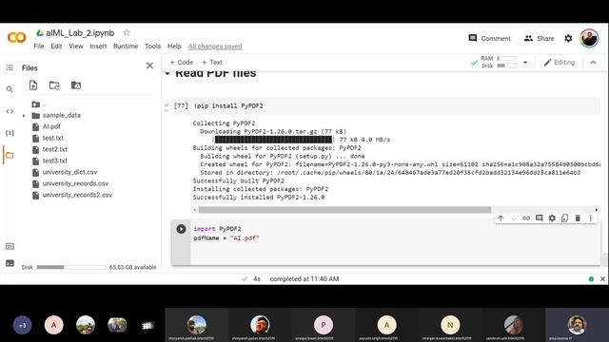This screenshot has height=342, width=609.
Task: Click the All changes saved link
Action: [215, 47]
